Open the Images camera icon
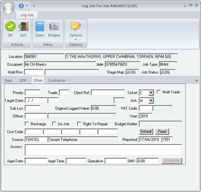 click(54, 26)
